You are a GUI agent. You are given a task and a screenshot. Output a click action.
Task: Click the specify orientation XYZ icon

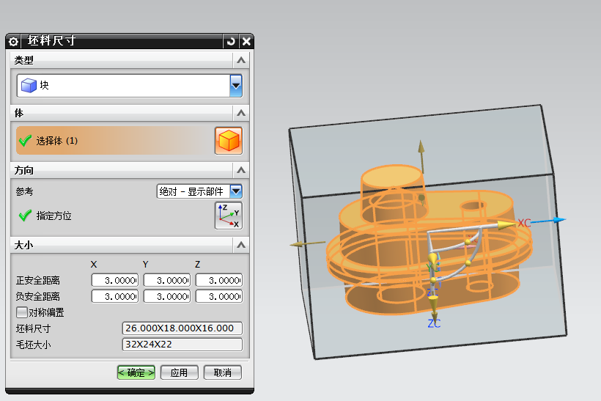229,216
